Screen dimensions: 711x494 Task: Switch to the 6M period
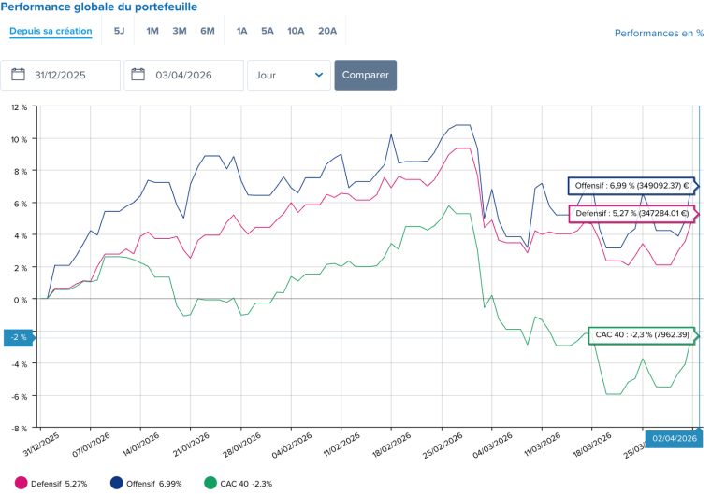207,31
